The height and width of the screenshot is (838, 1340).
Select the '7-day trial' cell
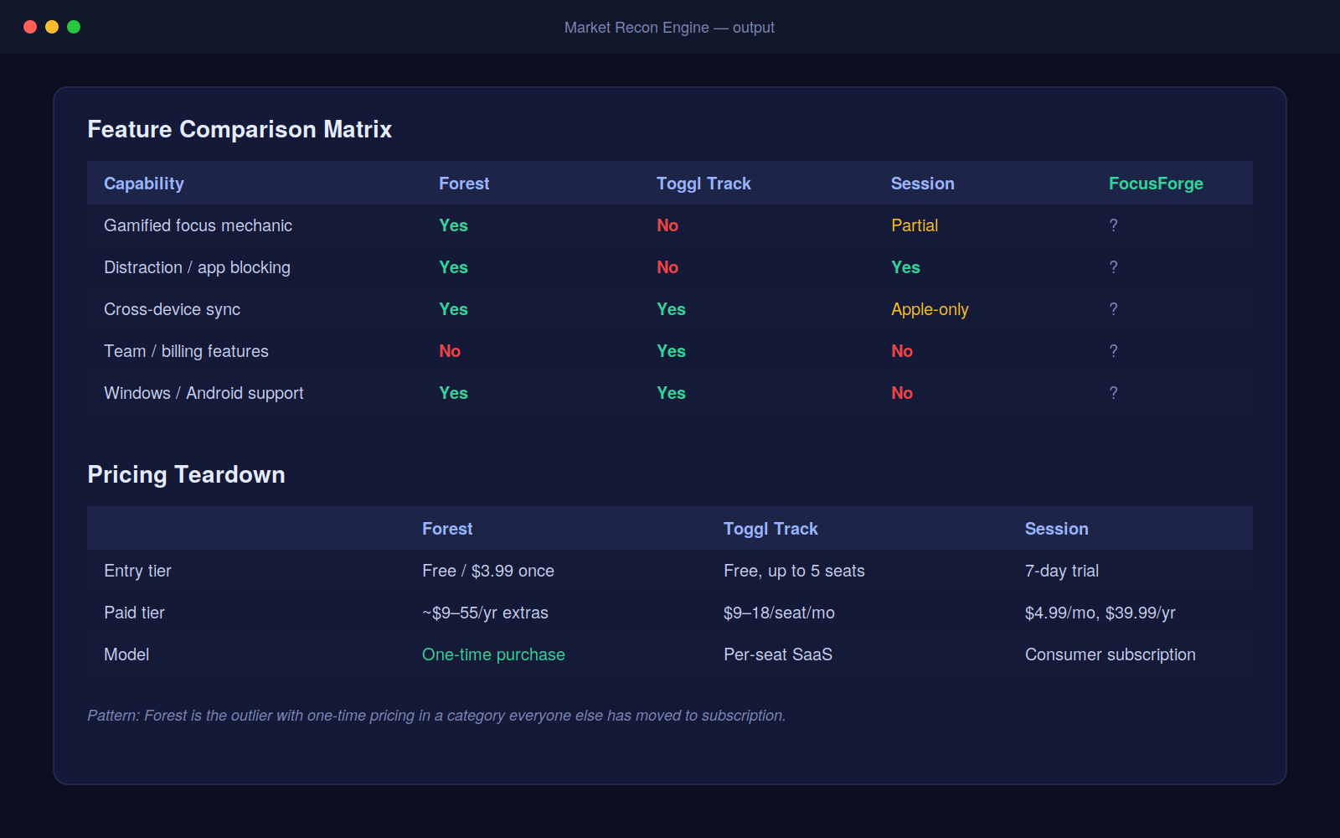pos(1062,571)
